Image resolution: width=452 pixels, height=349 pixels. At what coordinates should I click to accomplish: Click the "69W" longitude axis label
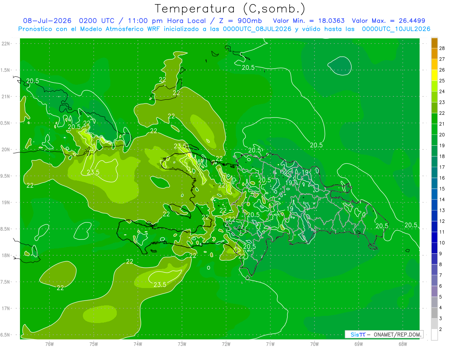point(359,344)
